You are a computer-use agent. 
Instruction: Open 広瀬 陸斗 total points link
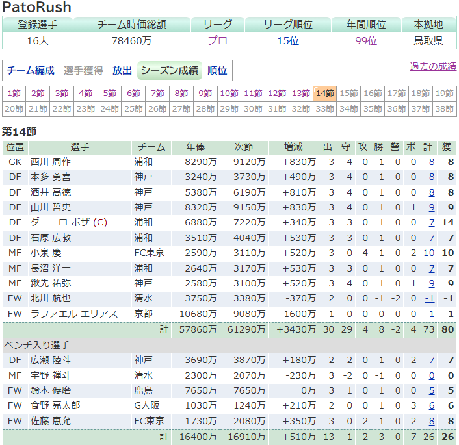click(432, 360)
